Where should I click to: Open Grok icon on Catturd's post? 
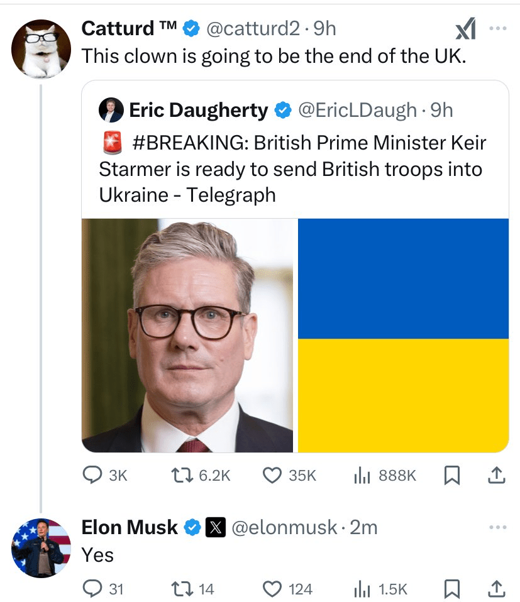pyautogui.click(x=465, y=28)
